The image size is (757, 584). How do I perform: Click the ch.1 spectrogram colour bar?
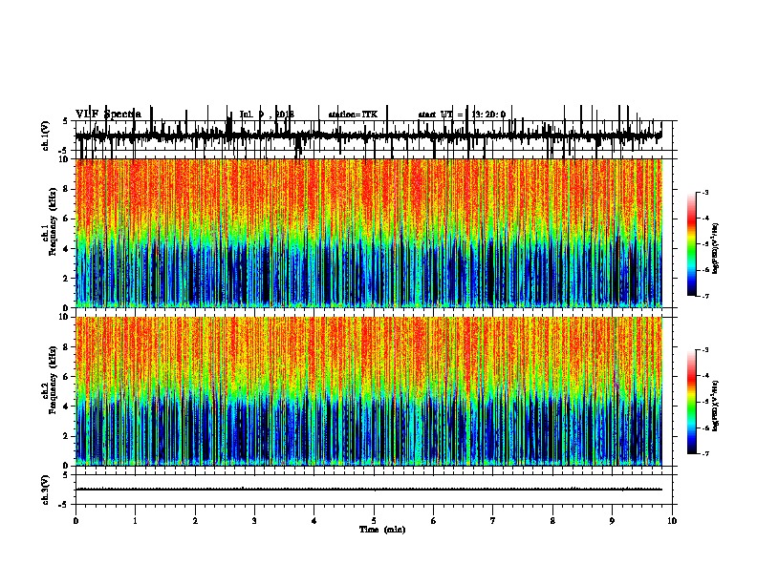tap(692, 244)
